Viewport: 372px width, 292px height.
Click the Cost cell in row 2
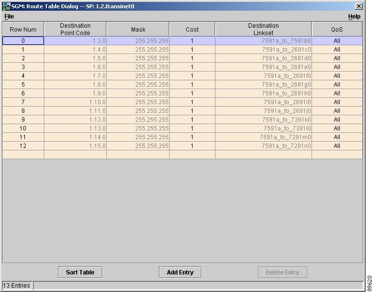(x=192, y=58)
